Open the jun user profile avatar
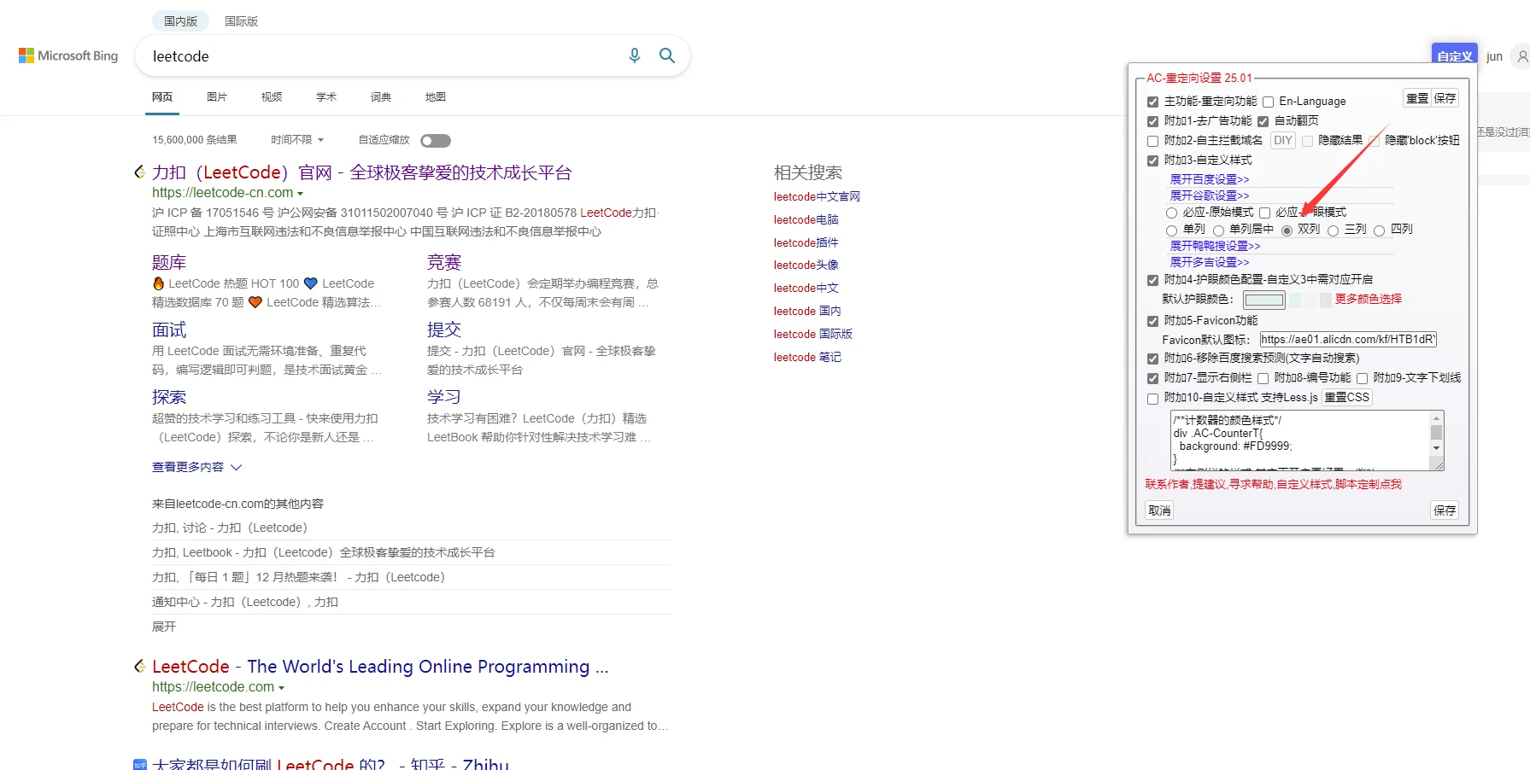This screenshot has height=770, width=1530. (x=1521, y=56)
